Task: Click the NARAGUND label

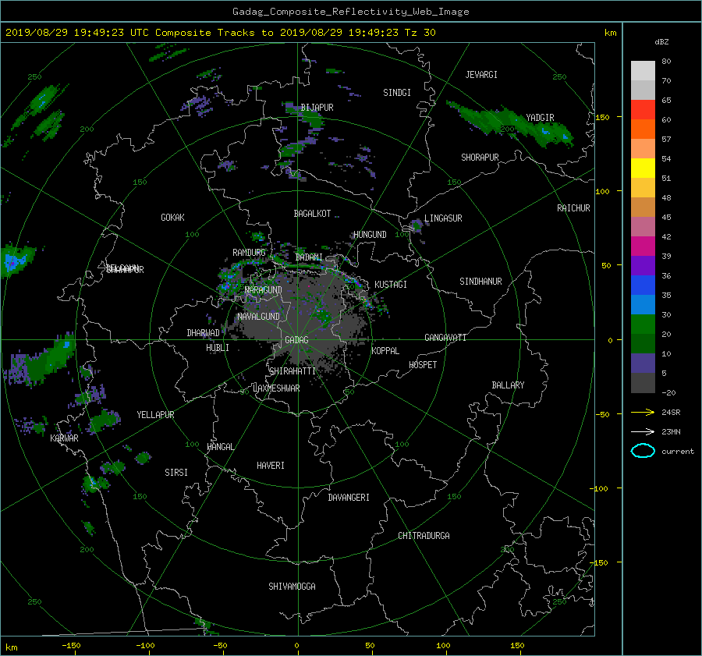Action: click(264, 290)
